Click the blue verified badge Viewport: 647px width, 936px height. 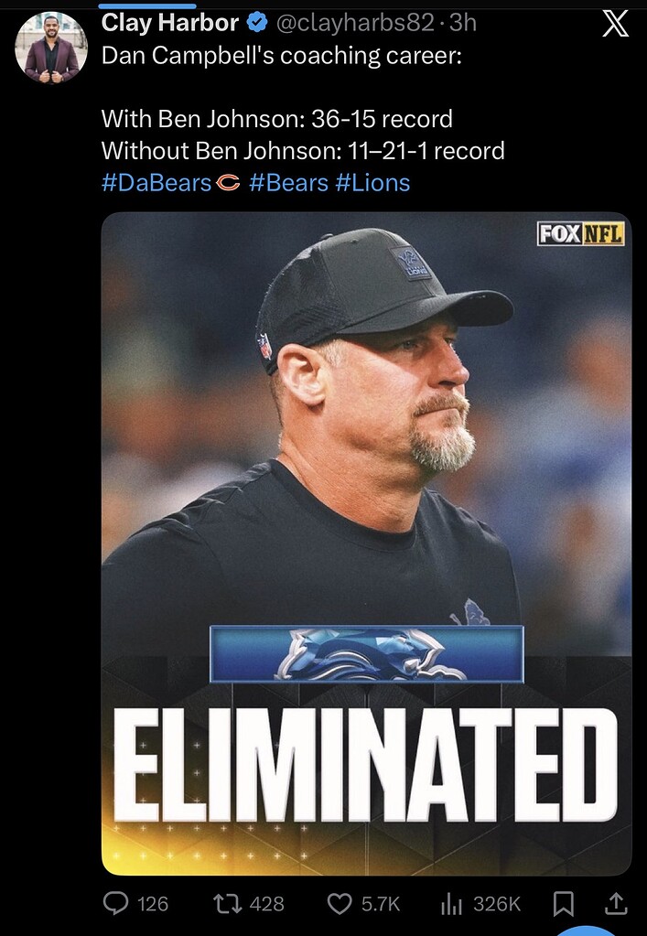(256, 23)
